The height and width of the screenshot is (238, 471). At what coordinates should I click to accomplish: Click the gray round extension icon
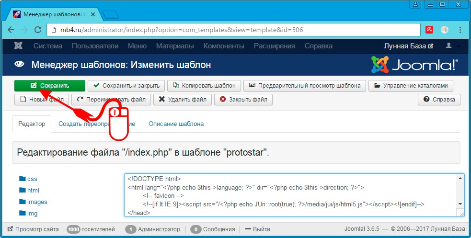pos(445,30)
